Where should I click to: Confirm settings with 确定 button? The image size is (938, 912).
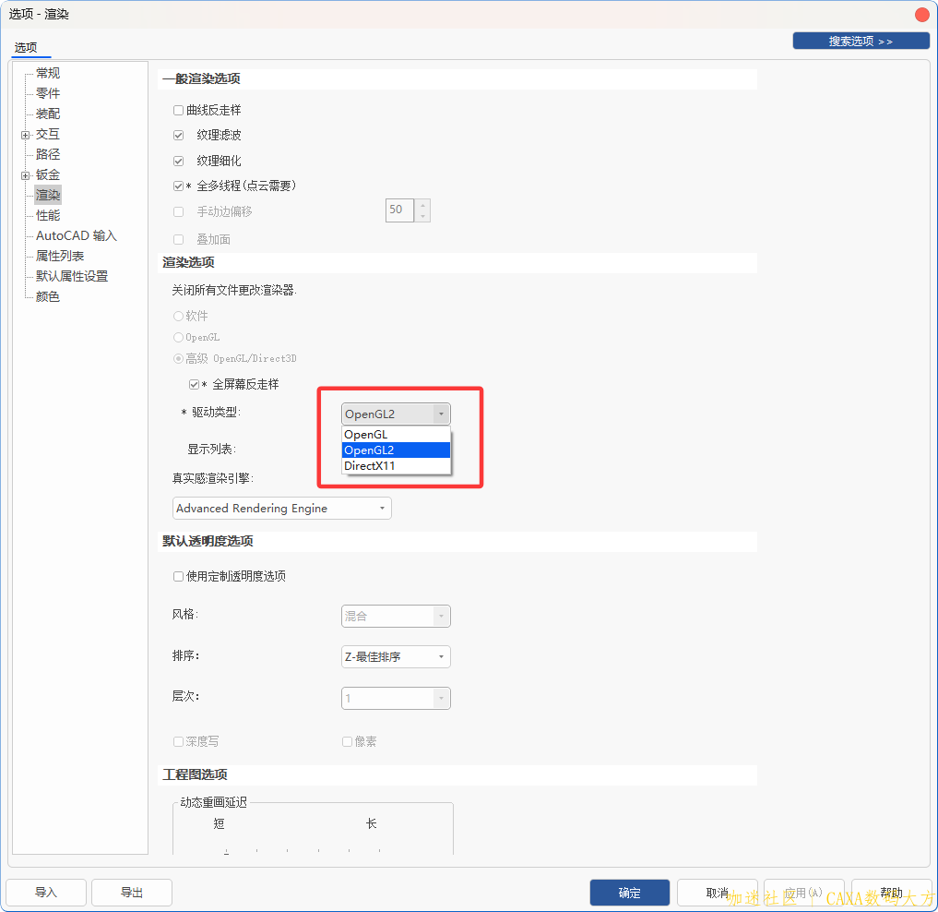click(629, 893)
